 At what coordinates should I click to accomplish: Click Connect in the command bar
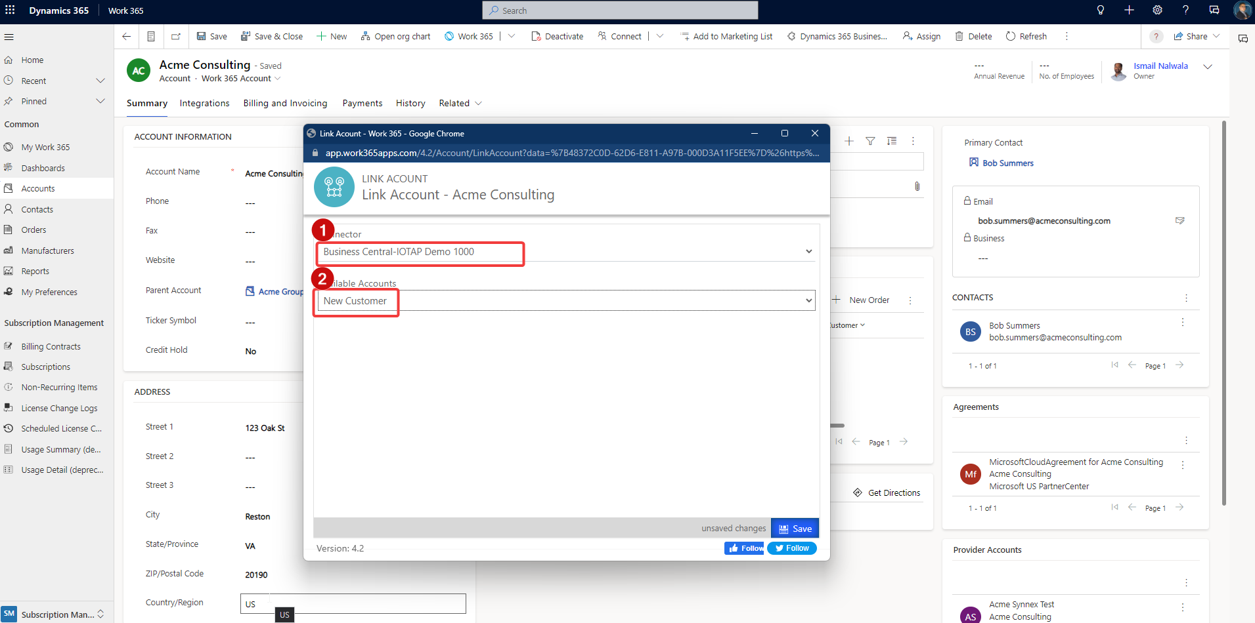(619, 37)
